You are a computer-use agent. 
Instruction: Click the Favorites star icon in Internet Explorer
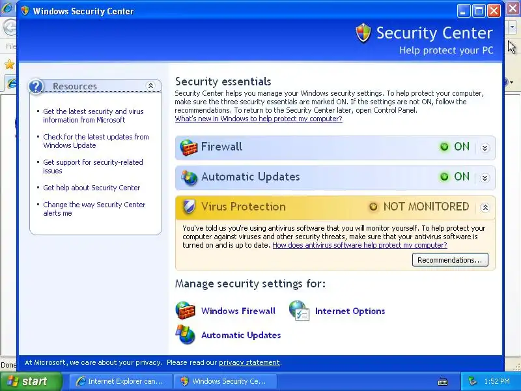pyautogui.click(x=9, y=64)
